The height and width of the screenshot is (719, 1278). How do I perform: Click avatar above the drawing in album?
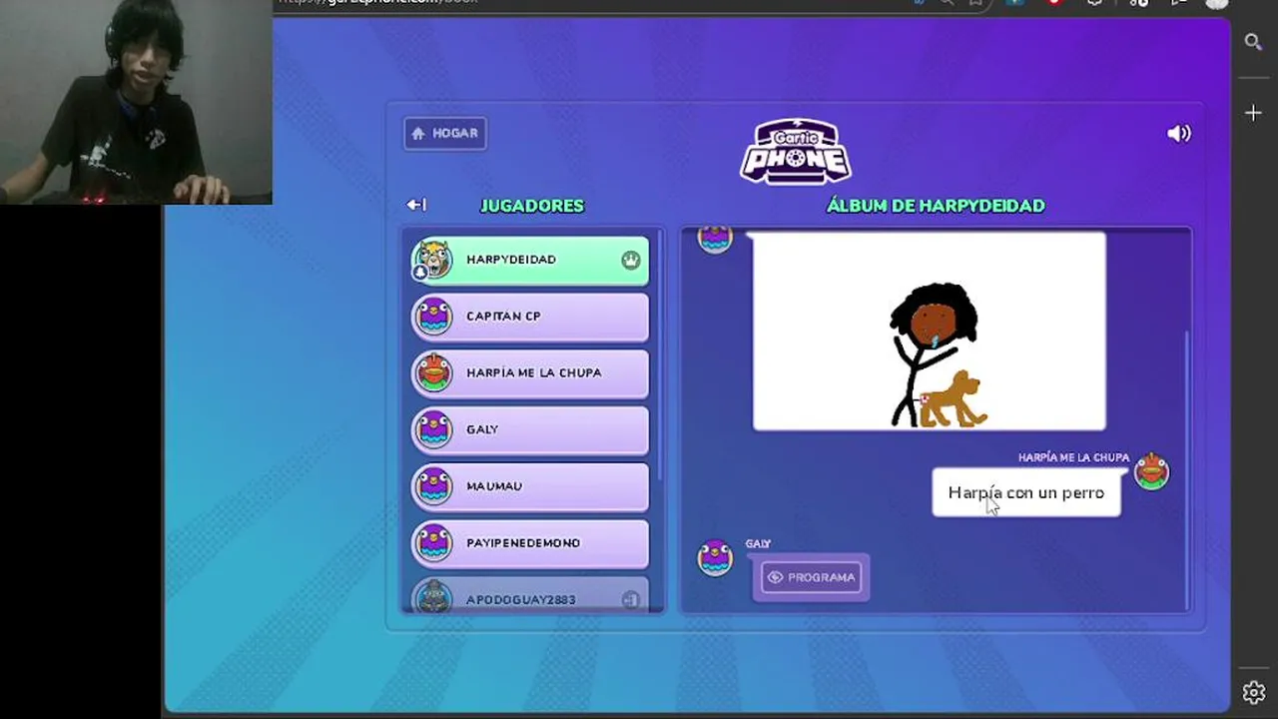(x=715, y=240)
